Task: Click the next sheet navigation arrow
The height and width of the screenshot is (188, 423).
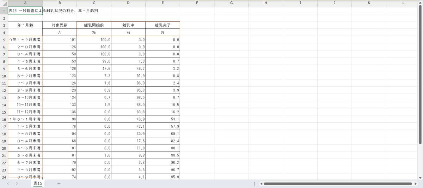Action: tap(17, 183)
